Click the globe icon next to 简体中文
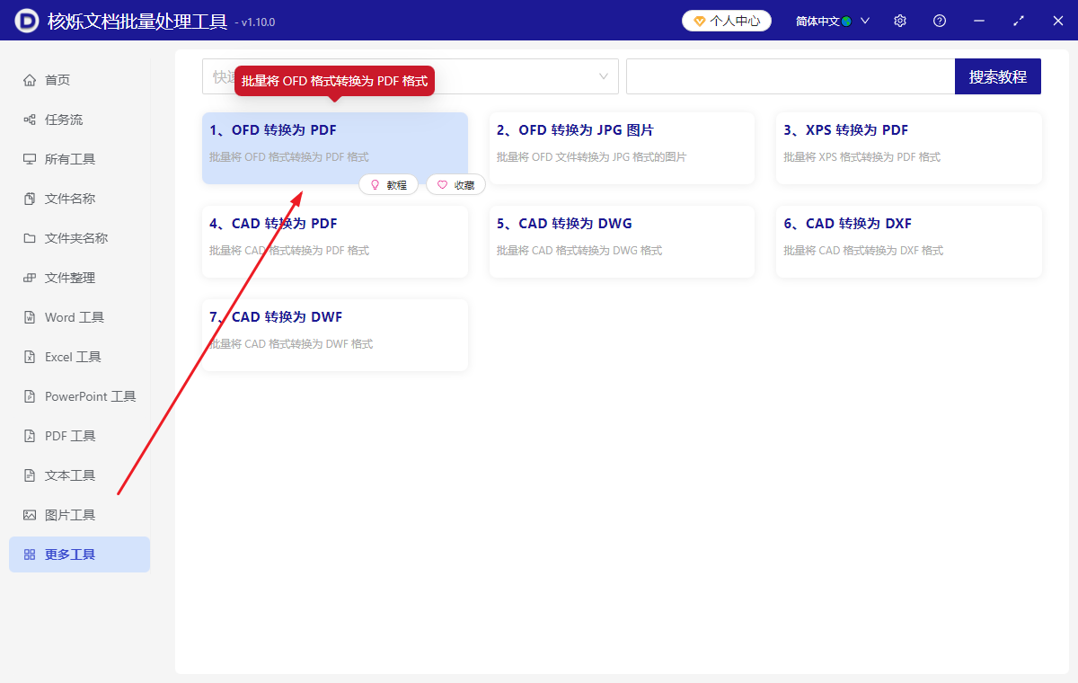 (x=846, y=21)
